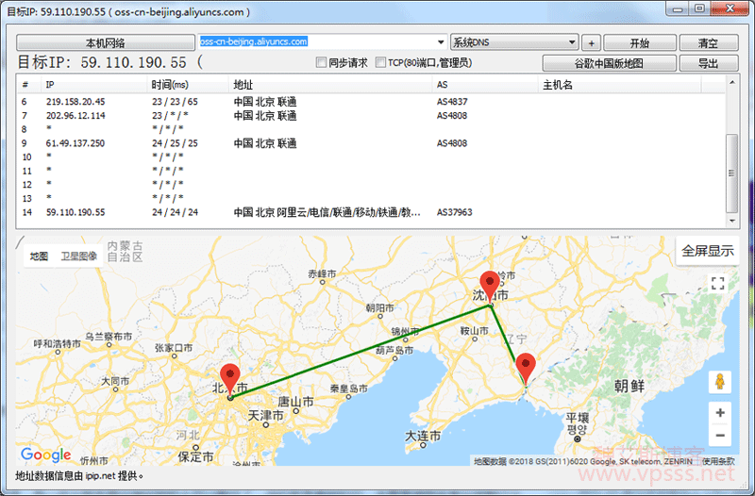
Task: Select hop row number 8
Action: (x=371, y=129)
